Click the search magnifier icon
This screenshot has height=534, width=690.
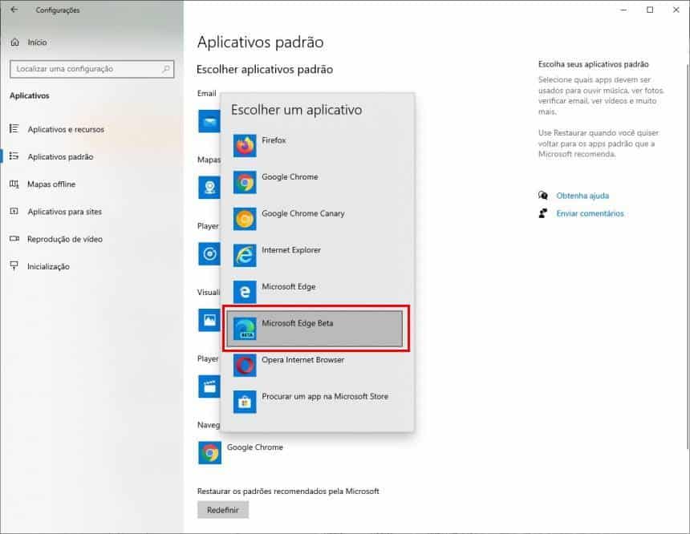(166, 69)
